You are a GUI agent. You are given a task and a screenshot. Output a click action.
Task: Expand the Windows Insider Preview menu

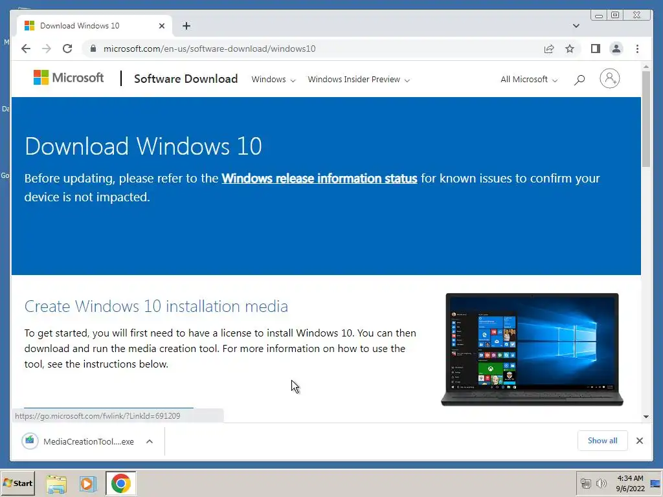click(x=359, y=80)
